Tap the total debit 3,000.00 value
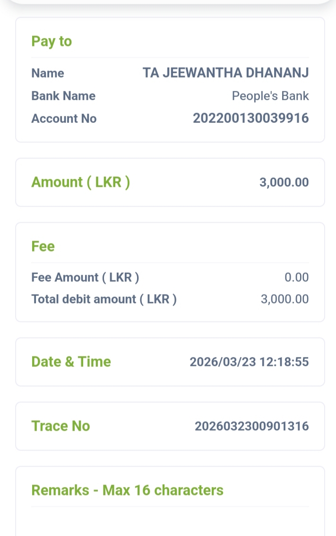 (284, 299)
